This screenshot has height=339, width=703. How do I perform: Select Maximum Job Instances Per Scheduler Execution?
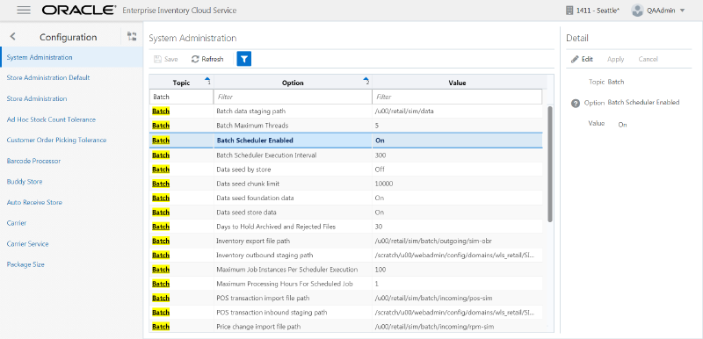click(345, 270)
